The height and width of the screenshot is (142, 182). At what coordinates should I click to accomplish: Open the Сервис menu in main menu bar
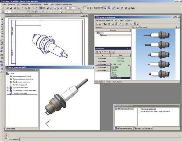click(45, 5)
